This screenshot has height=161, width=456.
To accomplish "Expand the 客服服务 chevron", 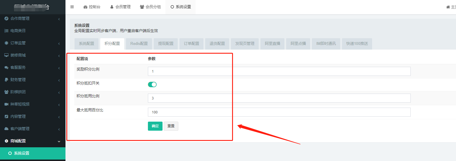I will click(x=59, y=68).
